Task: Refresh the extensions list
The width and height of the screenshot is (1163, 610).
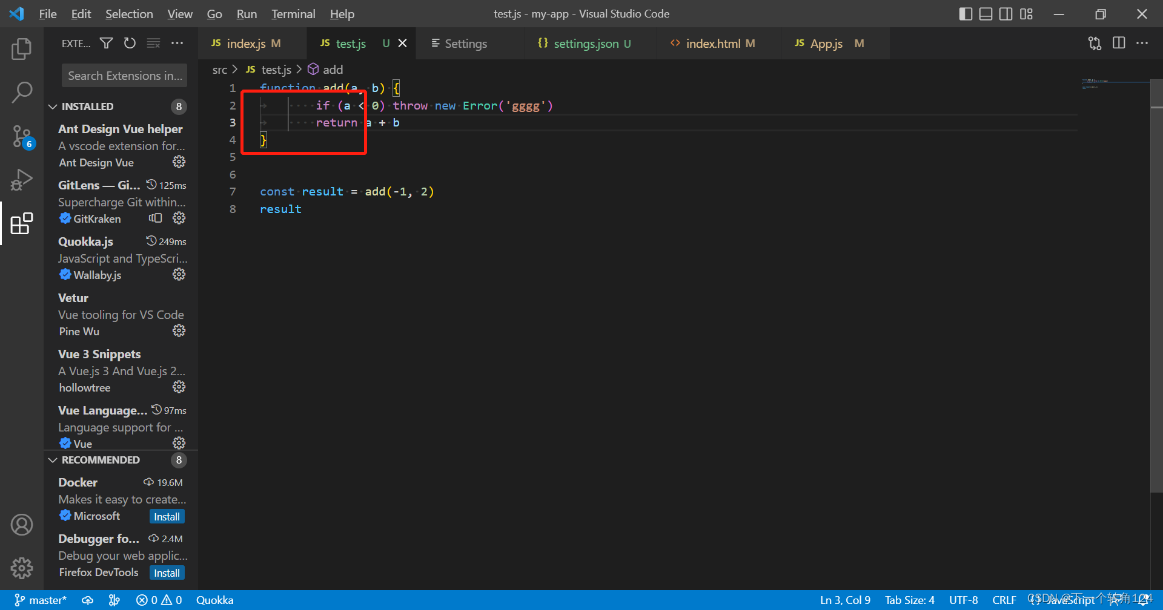Action: (130, 44)
